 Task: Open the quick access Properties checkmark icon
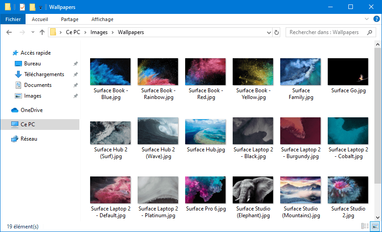pos(22,7)
